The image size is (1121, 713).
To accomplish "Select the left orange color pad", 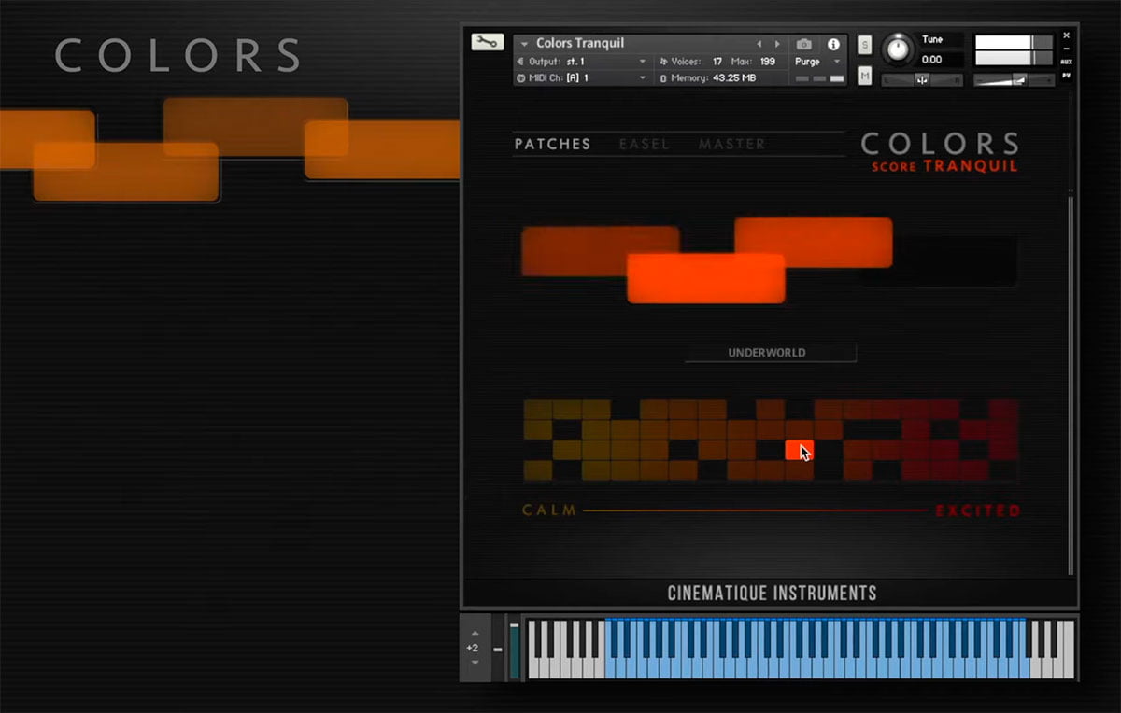I will 600,250.
